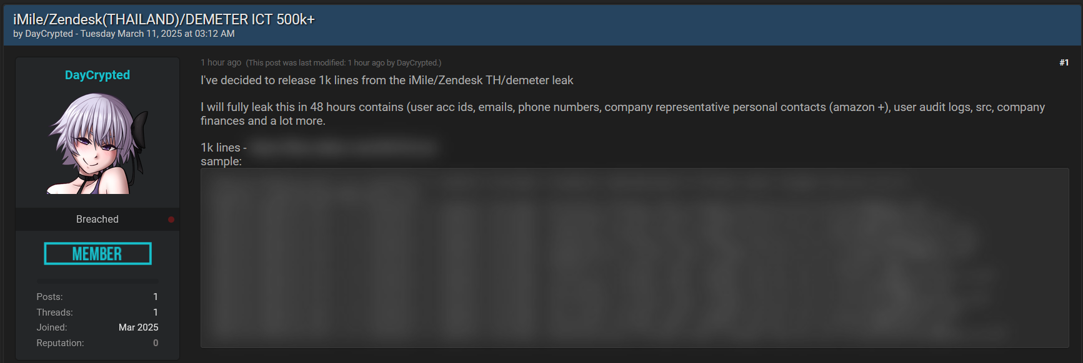1083x363 pixels.
Task: Click the blurred sample code block
Action: (x=634, y=258)
